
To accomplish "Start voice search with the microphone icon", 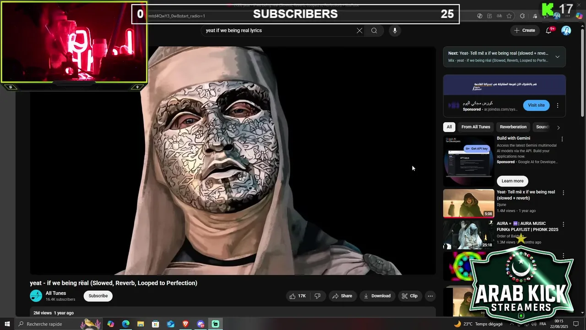I will [395, 31].
